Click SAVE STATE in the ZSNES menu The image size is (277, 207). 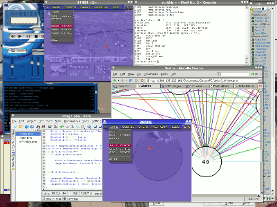coord(119,145)
